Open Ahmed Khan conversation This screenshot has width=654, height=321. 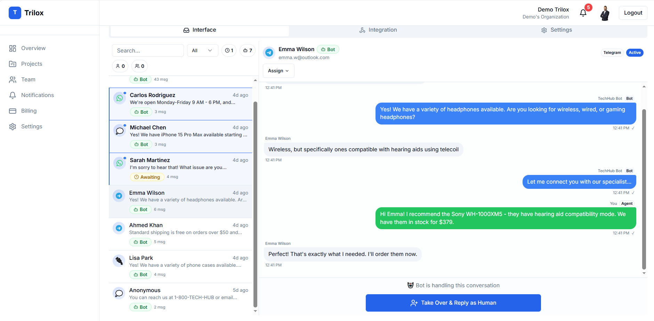(x=181, y=234)
